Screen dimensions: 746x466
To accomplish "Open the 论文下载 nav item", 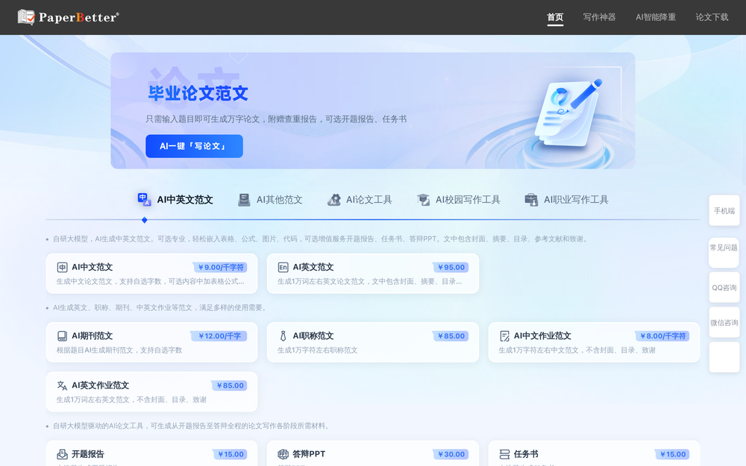I will pyautogui.click(x=712, y=17).
